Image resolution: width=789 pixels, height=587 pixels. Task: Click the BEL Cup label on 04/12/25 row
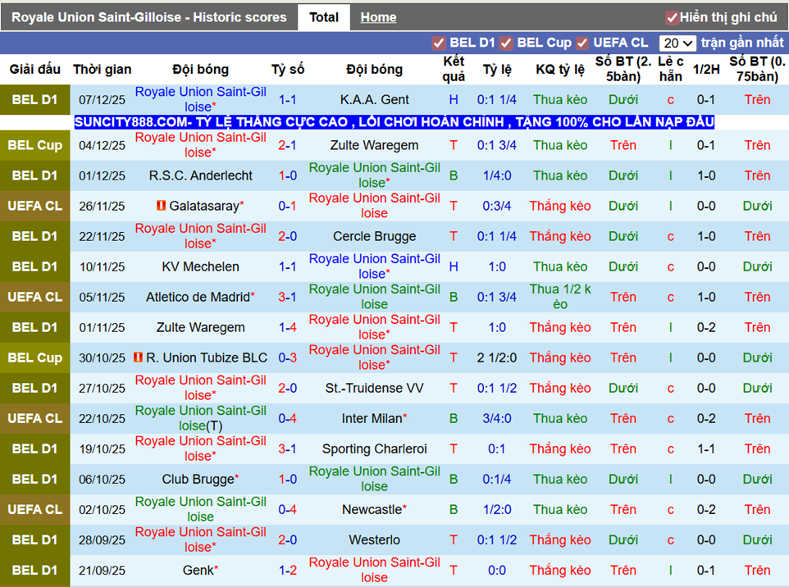click(34, 145)
